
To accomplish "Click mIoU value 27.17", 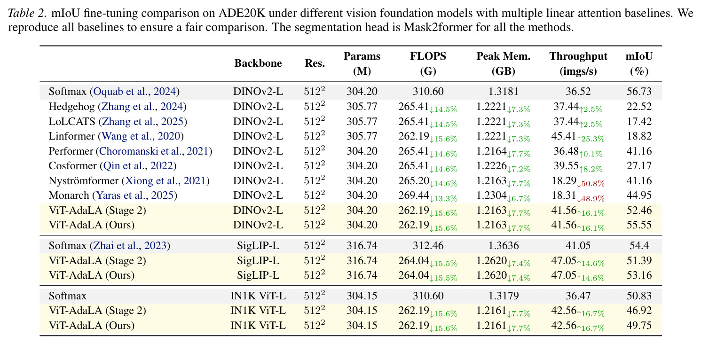I will click(x=639, y=166).
